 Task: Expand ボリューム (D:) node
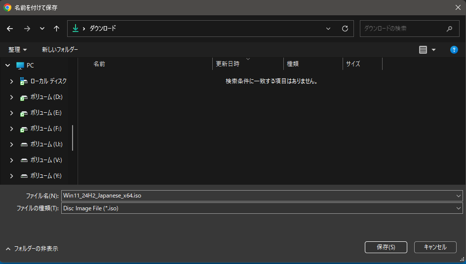(x=11, y=97)
